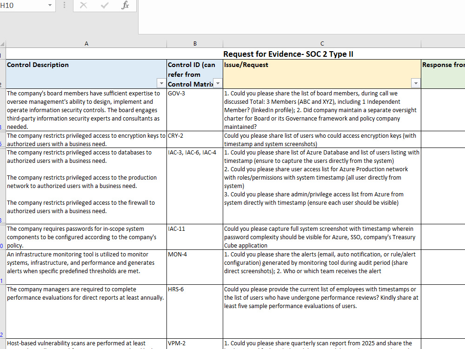Open Control Description filter dropdown
Viewport: 465px width, 349px height.
coord(161,84)
